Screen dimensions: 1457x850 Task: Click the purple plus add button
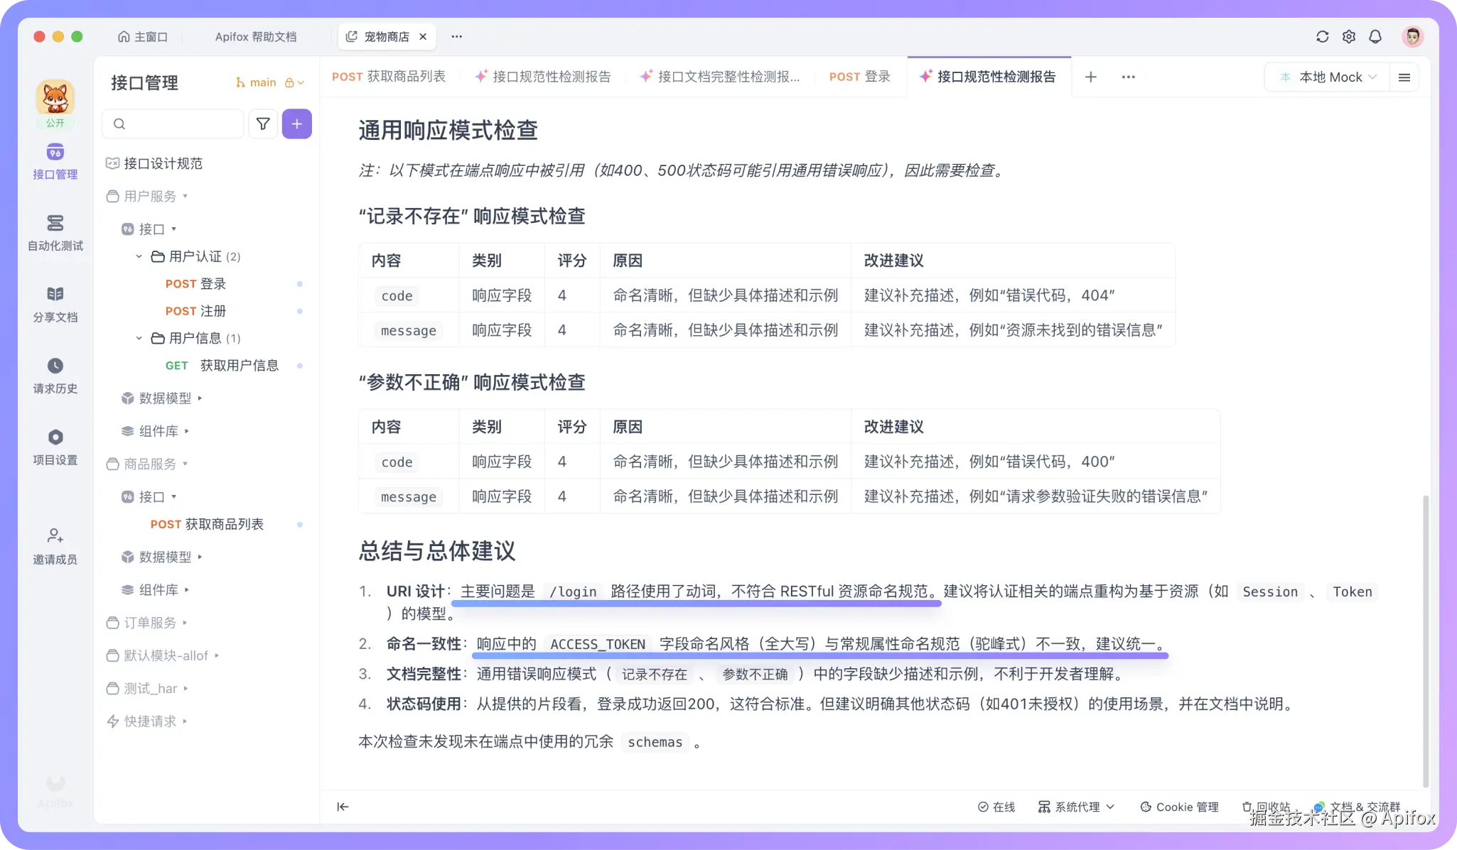tap(296, 124)
